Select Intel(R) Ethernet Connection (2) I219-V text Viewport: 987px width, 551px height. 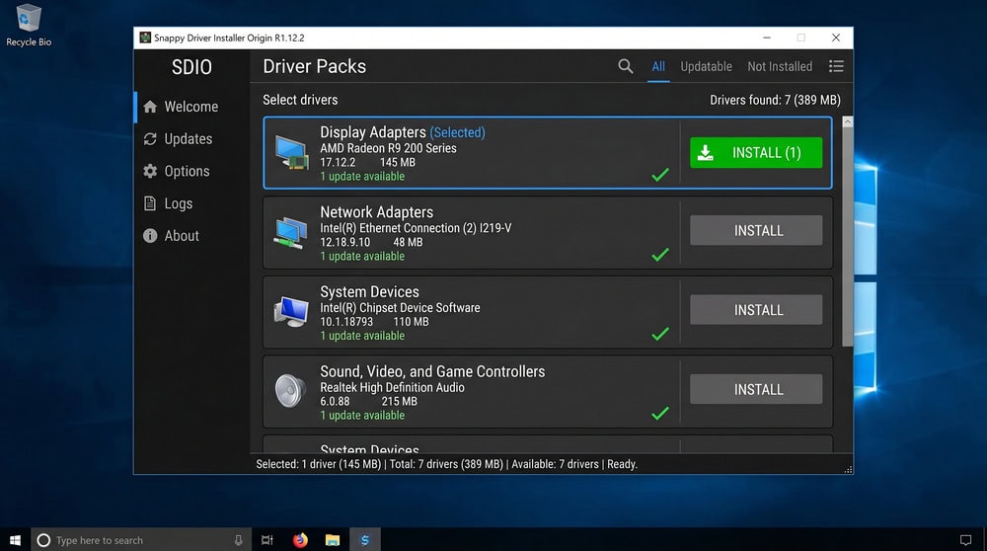[x=416, y=228]
